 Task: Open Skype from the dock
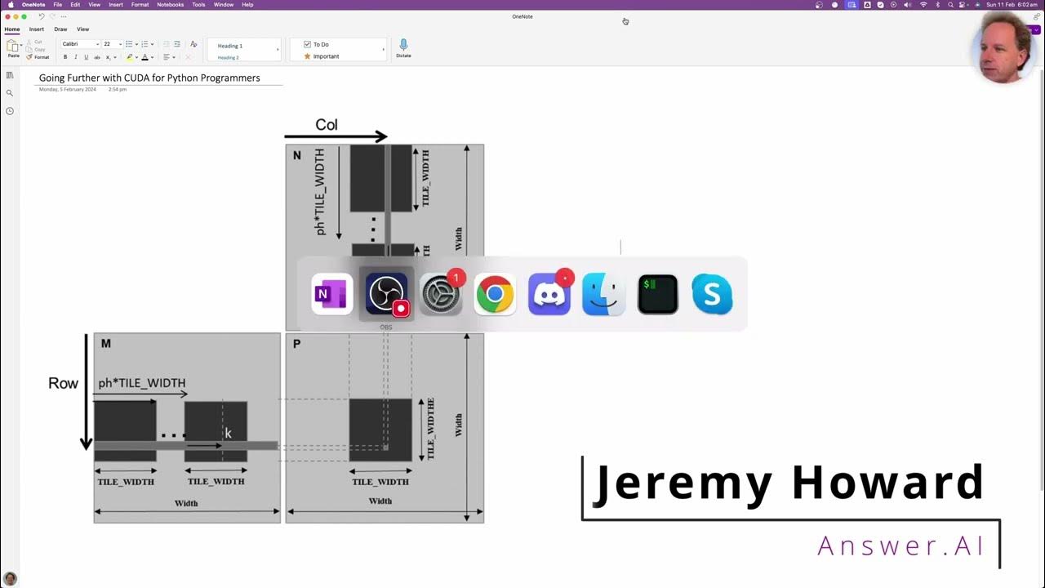pos(711,294)
